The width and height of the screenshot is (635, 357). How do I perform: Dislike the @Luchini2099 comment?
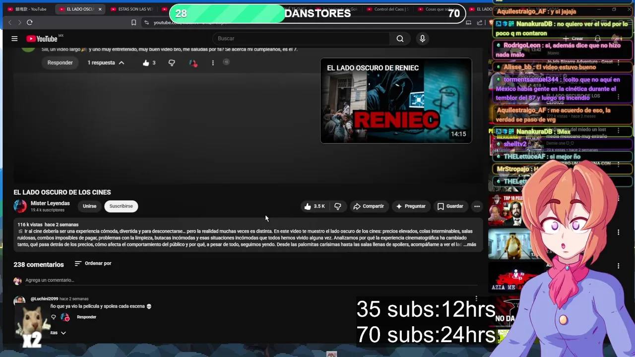[54, 317]
